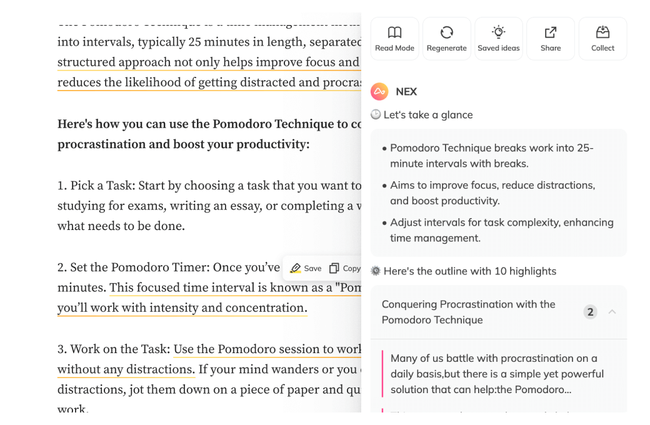Select the 'Many of us battle' excerpt
This screenshot has height=425, width=650.
pos(497,373)
